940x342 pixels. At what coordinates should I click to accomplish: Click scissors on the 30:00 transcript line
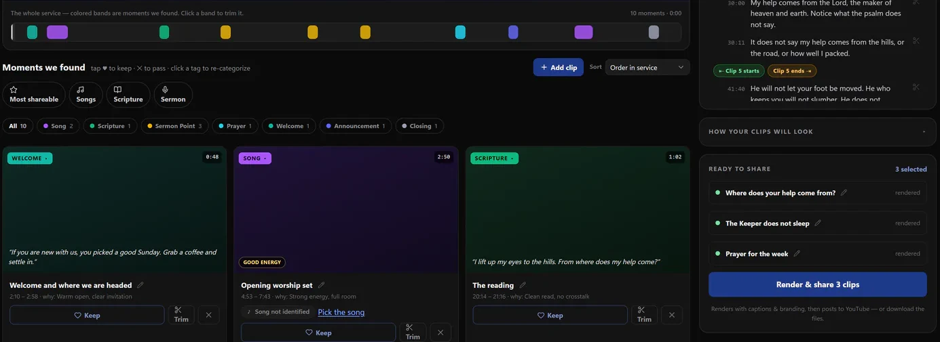click(916, 2)
